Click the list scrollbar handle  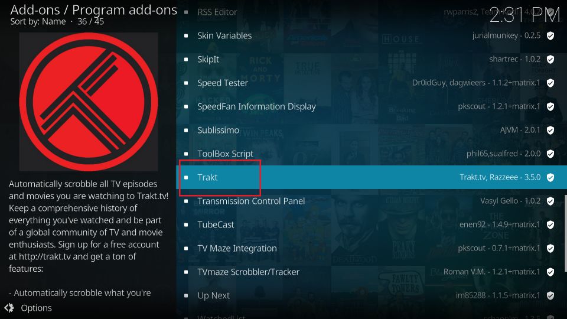click(x=566, y=233)
